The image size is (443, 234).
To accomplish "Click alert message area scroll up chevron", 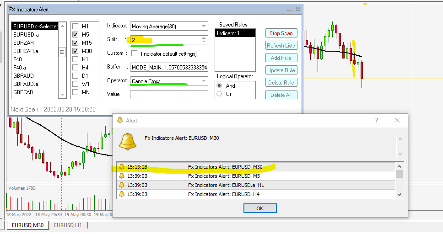I will click(400, 139).
